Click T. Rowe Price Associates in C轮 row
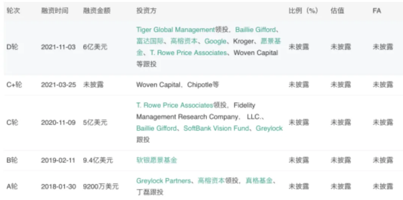Viewport: 403px width, 200px height. click(174, 105)
